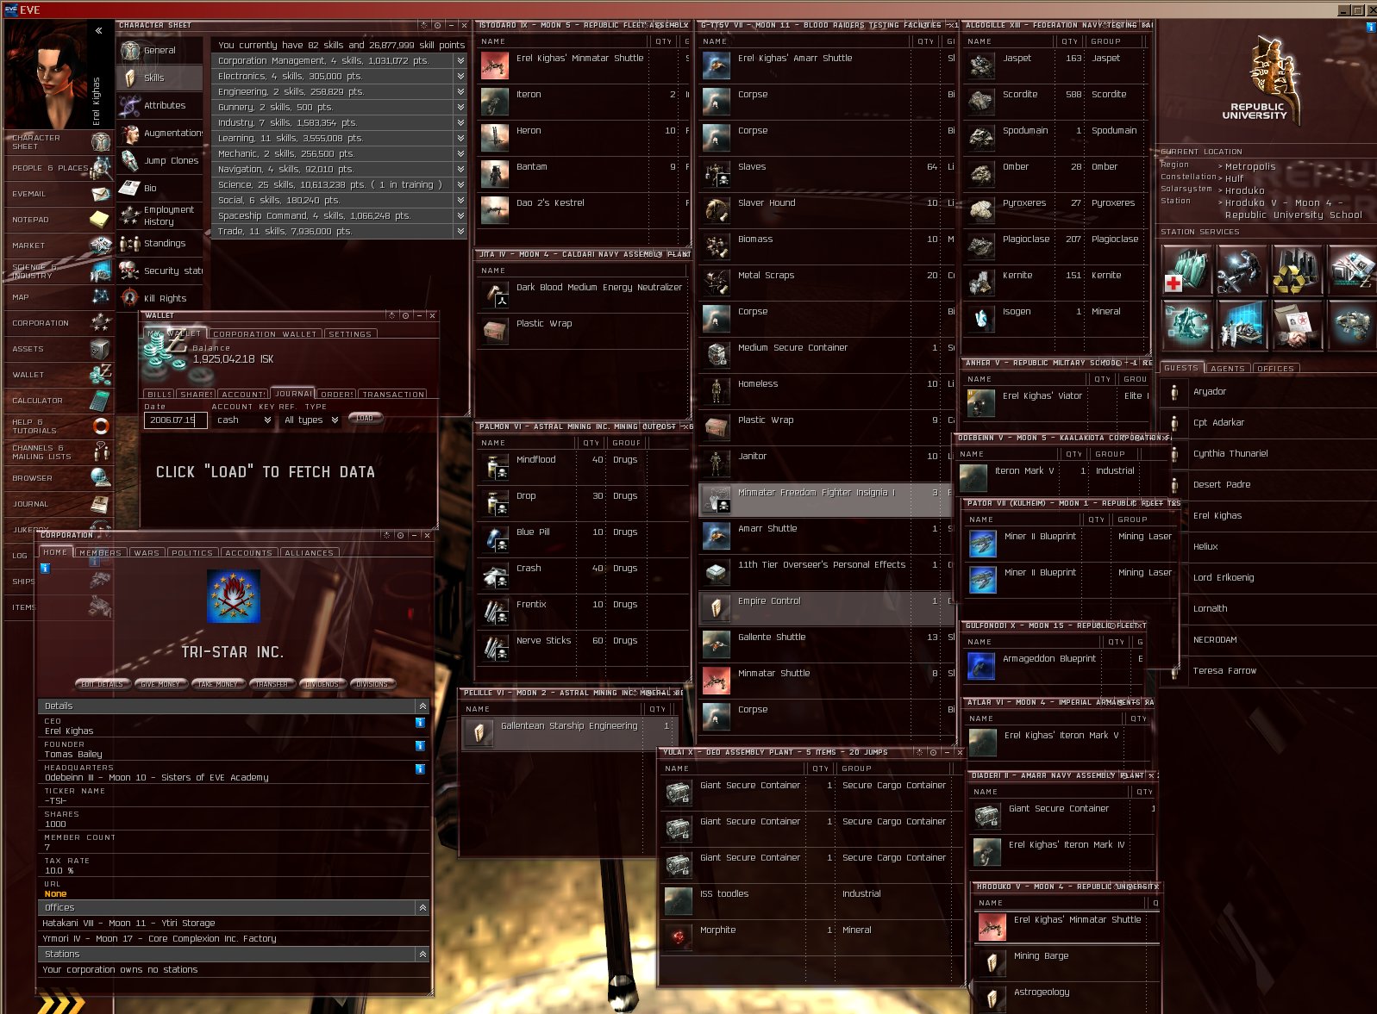Click the Take Money corporation button
The image size is (1377, 1014).
(217, 684)
